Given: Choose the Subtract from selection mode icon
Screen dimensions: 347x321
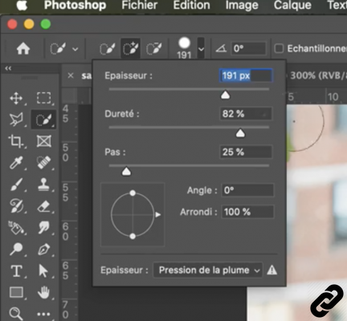Looking at the screenshot, I should (154, 49).
